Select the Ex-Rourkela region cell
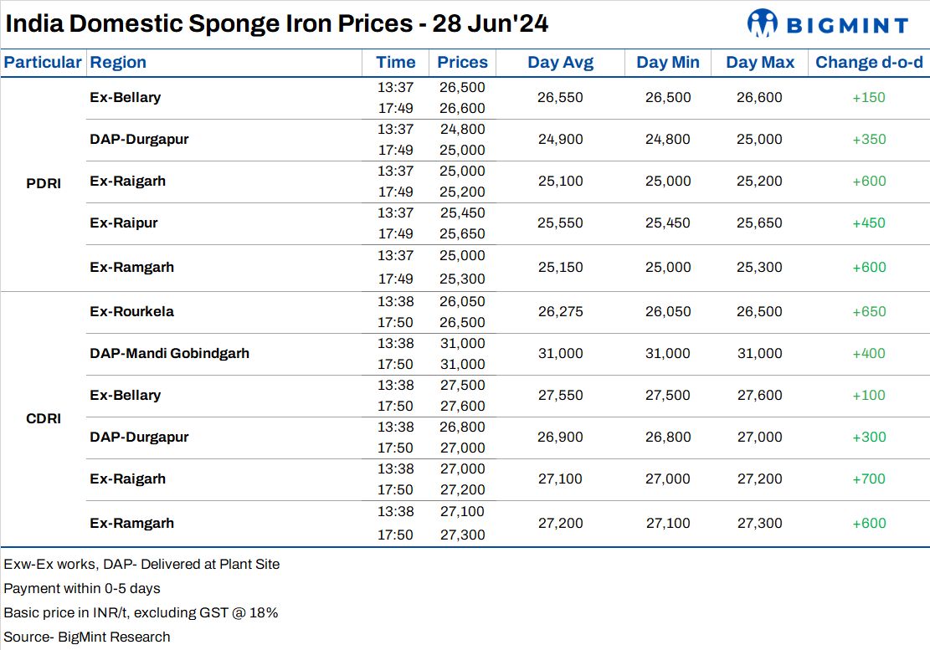 point(132,311)
